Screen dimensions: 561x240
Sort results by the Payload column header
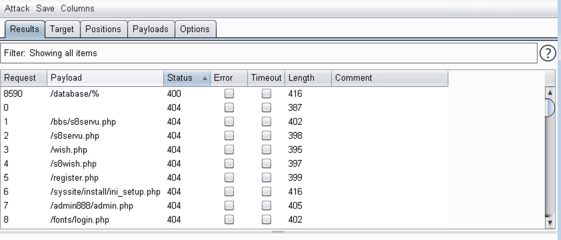[x=105, y=78]
